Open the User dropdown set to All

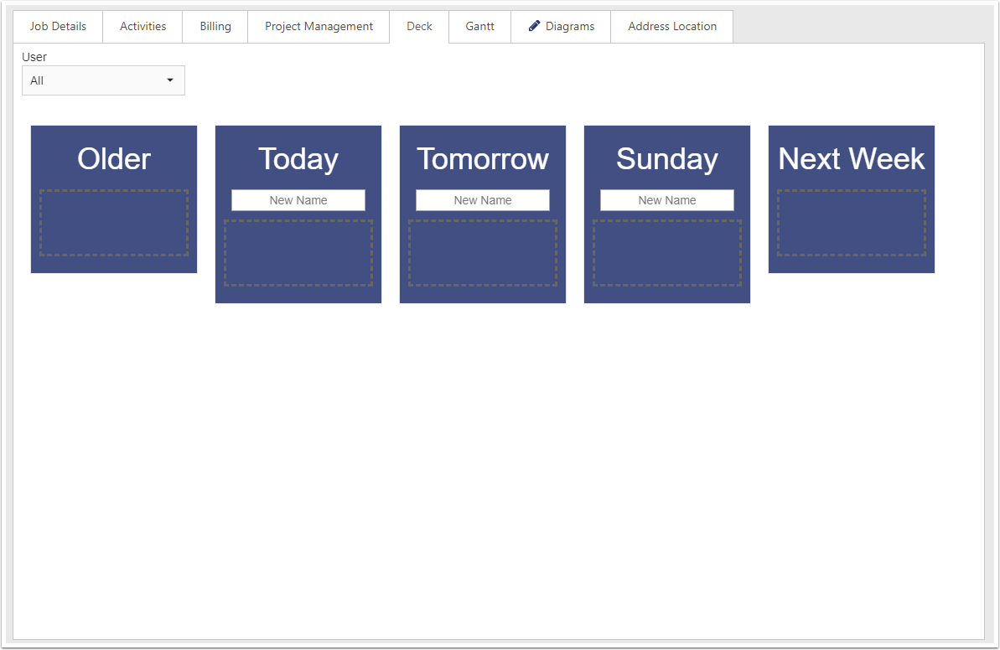pyautogui.click(x=103, y=81)
